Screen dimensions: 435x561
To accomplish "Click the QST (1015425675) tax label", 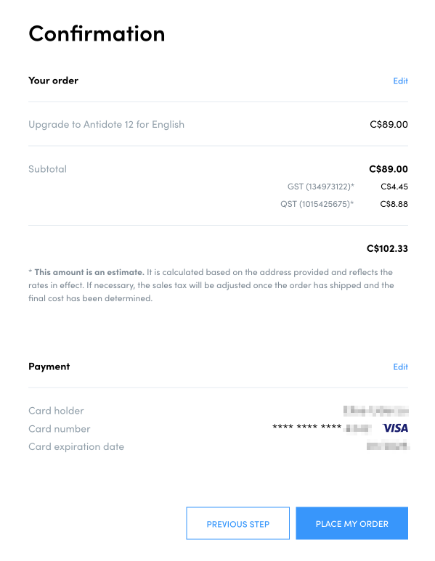I will (317, 204).
